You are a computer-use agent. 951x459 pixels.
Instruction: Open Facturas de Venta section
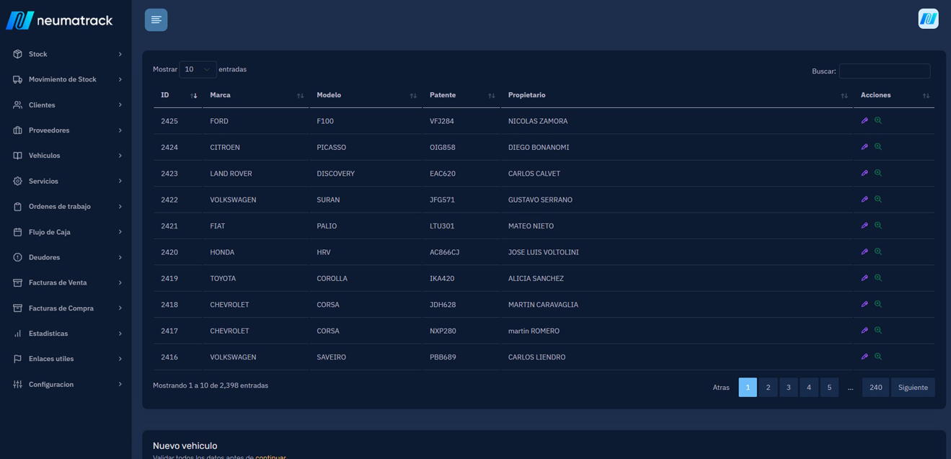(67, 282)
